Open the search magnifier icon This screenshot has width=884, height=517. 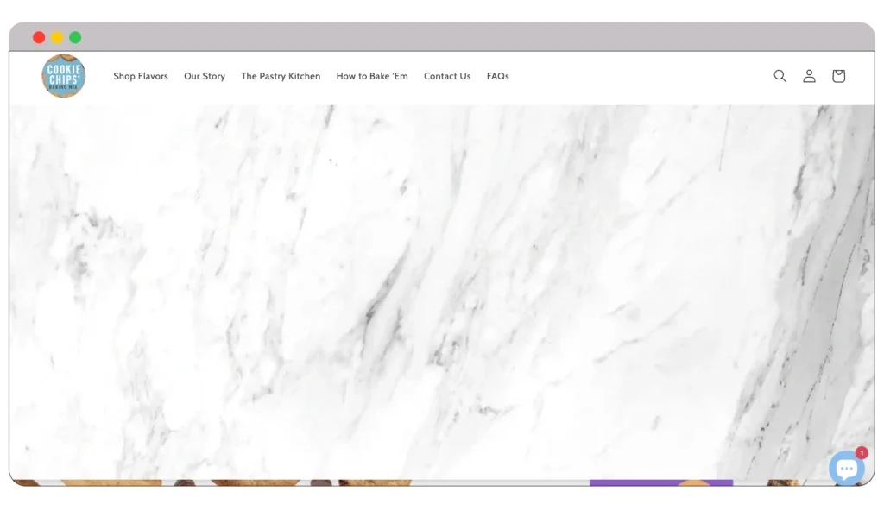780,76
